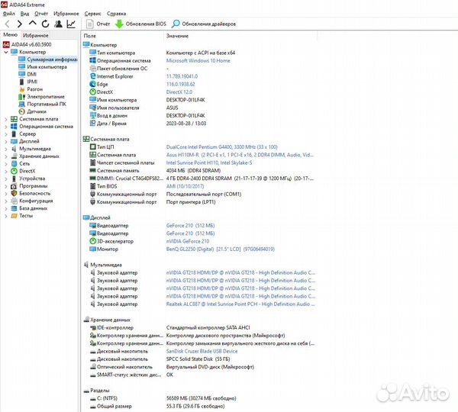Click the Internet Explorer icon in list
Image resolution: width=458 pixels, height=412 pixels.
pyautogui.click(x=93, y=76)
